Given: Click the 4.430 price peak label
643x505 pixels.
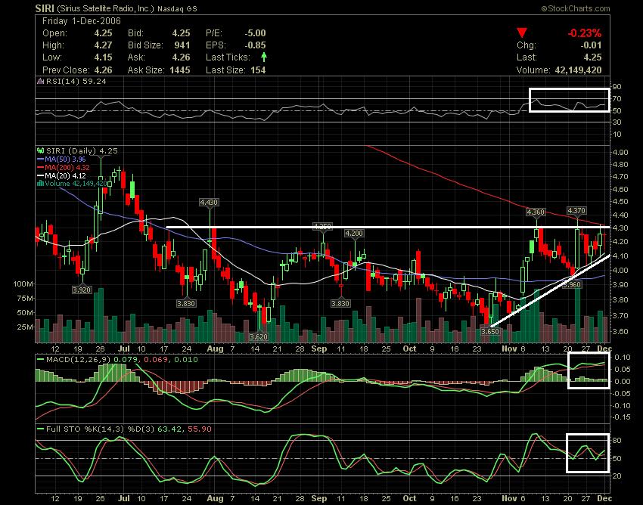Looking at the screenshot, I should coord(209,202).
